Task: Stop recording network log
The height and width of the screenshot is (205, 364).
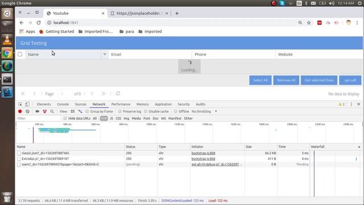Action: point(20,112)
